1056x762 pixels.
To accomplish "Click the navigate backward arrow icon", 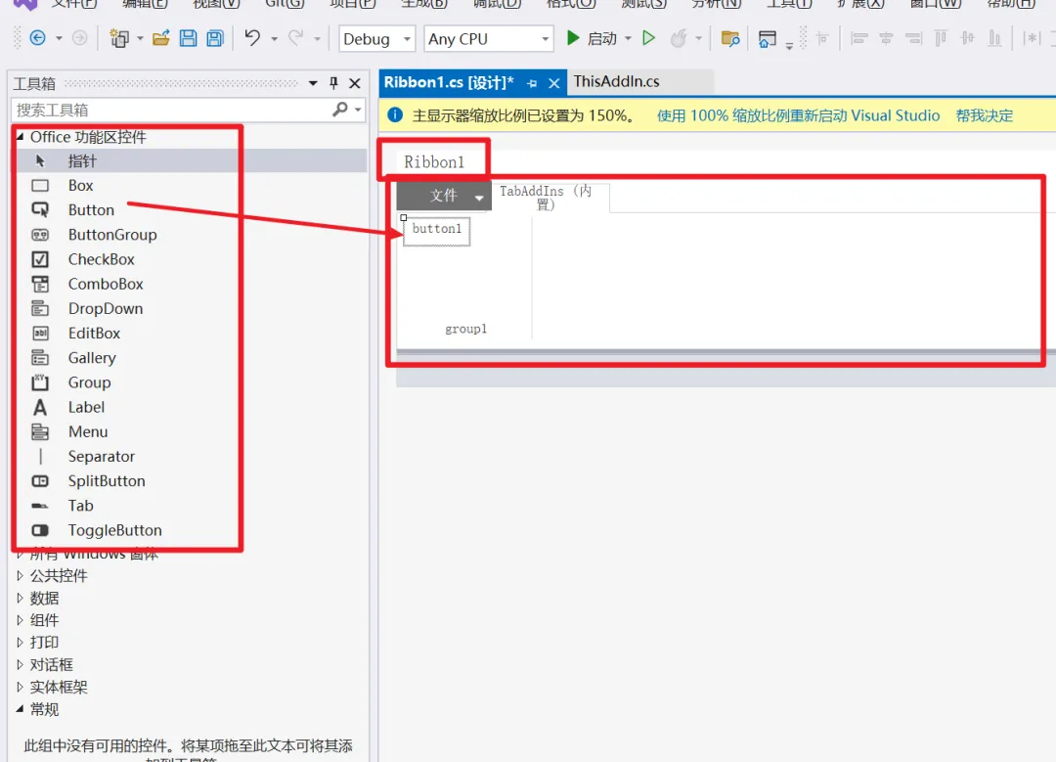I will pyautogui.click(x=38, y=38).
